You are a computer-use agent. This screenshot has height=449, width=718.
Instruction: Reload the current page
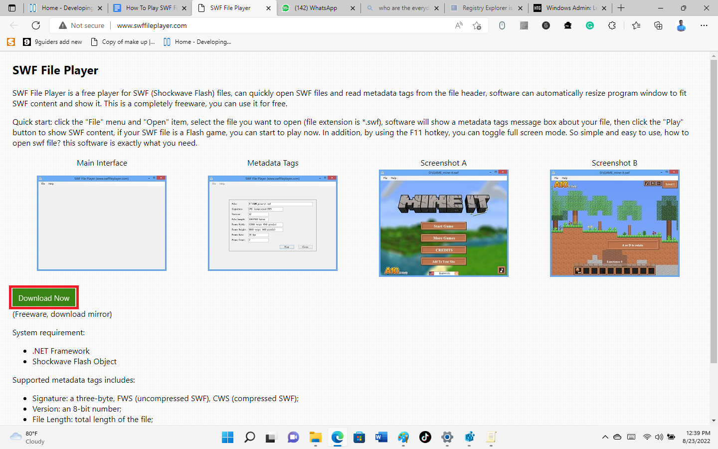click(36, 25)
